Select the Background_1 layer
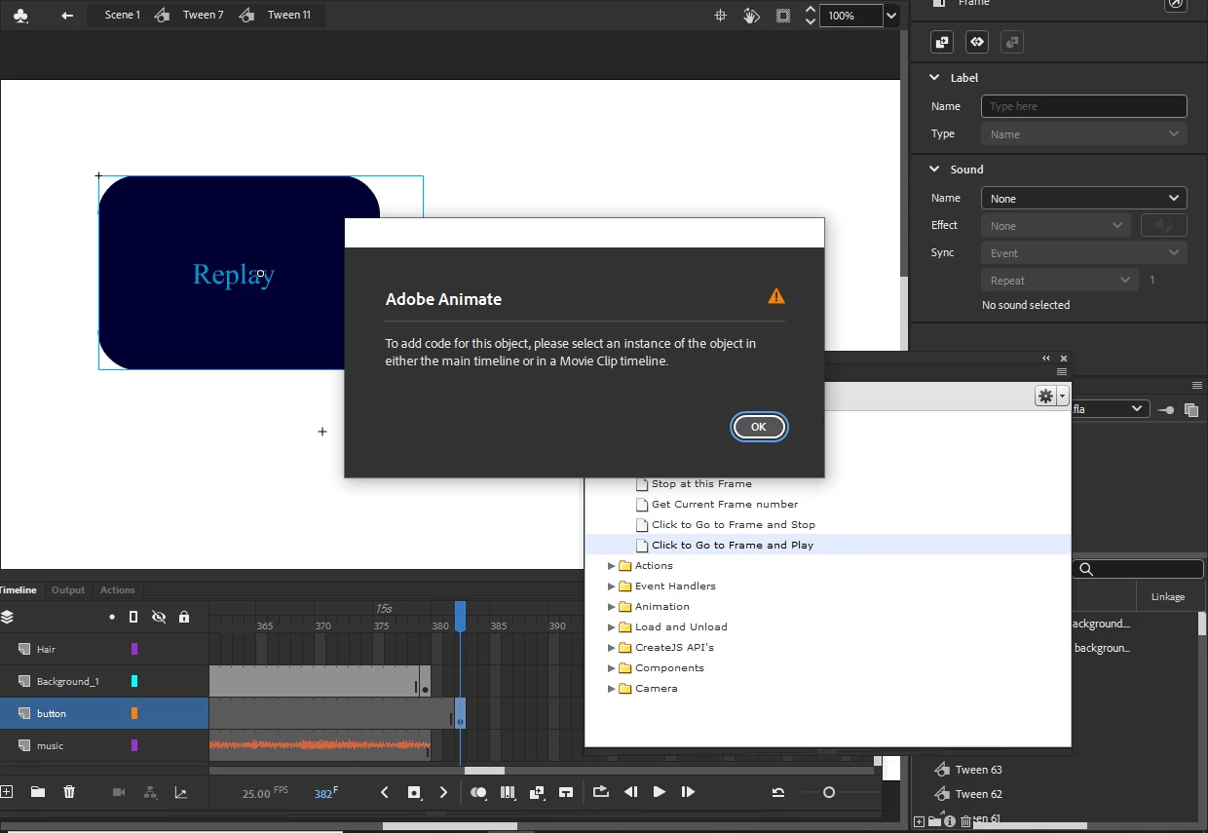The image size is (1208, 833). click(104, 681)
